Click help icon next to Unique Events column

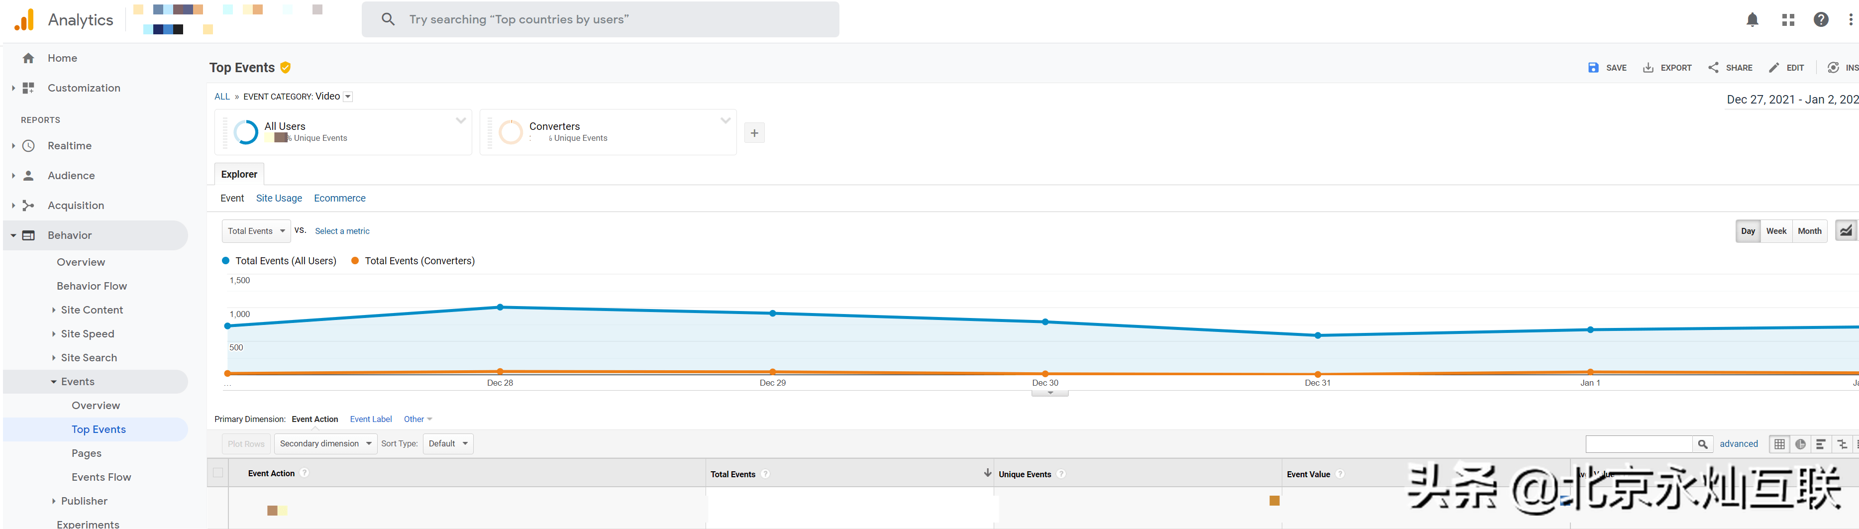coord(1061,474)
